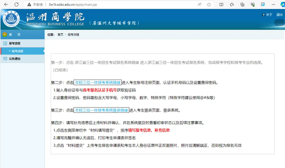This screenshot has width=285, height=168.
Task: Open the favorites list icon
Action: (x=232, y=4)
